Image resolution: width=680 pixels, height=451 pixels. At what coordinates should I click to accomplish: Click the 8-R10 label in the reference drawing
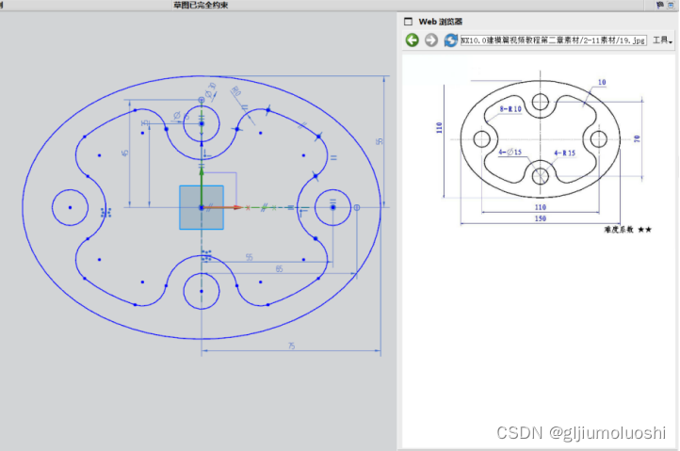click(x=510, y=109)
